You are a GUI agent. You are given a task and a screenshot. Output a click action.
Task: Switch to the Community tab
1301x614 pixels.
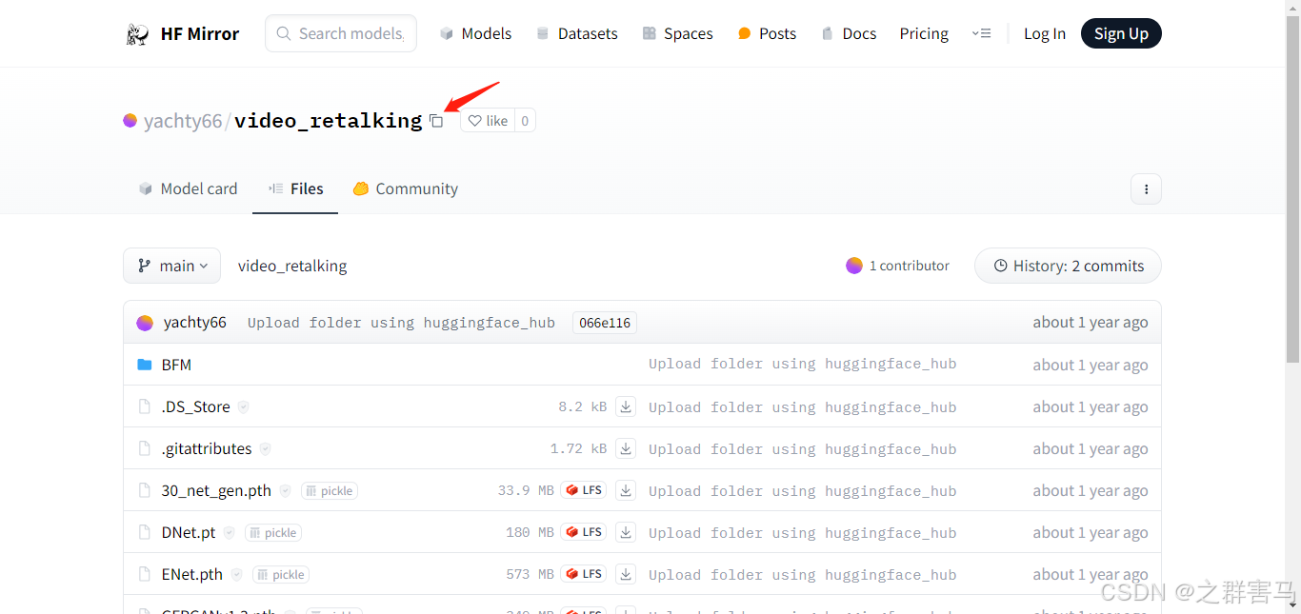coord(405,188)
